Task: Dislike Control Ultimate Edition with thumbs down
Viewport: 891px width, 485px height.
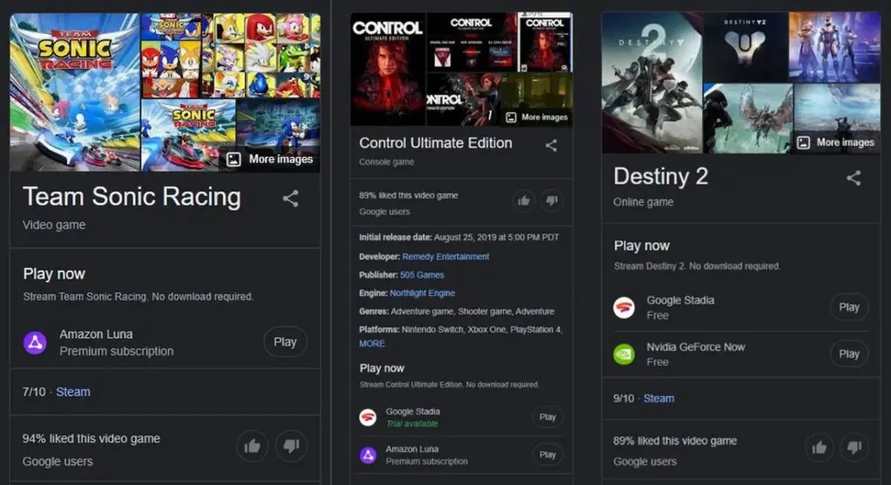Action: point(551,201)
